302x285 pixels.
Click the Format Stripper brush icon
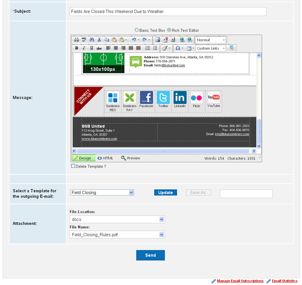pos(165,48)
